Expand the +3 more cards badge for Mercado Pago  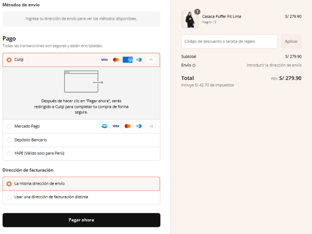(151, 126)
